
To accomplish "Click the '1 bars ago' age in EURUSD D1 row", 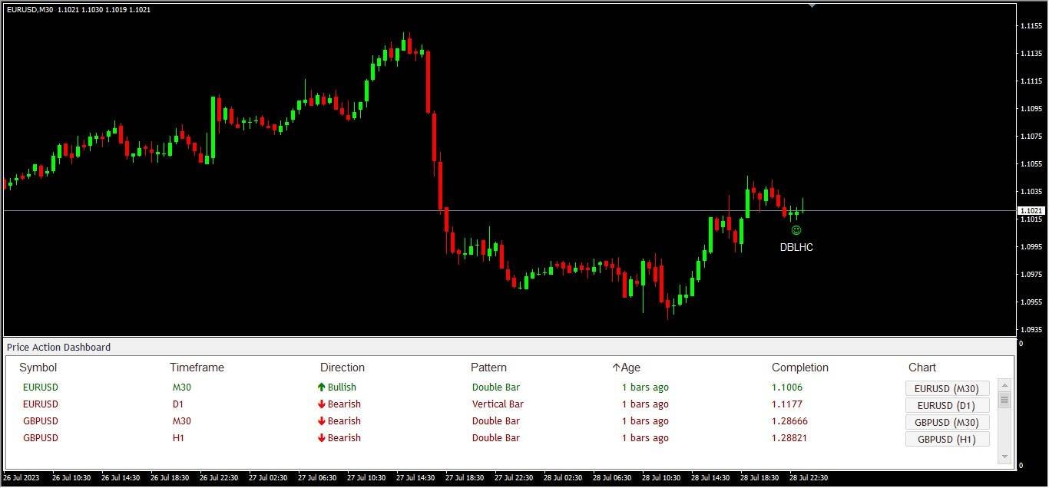I will 645,404.
